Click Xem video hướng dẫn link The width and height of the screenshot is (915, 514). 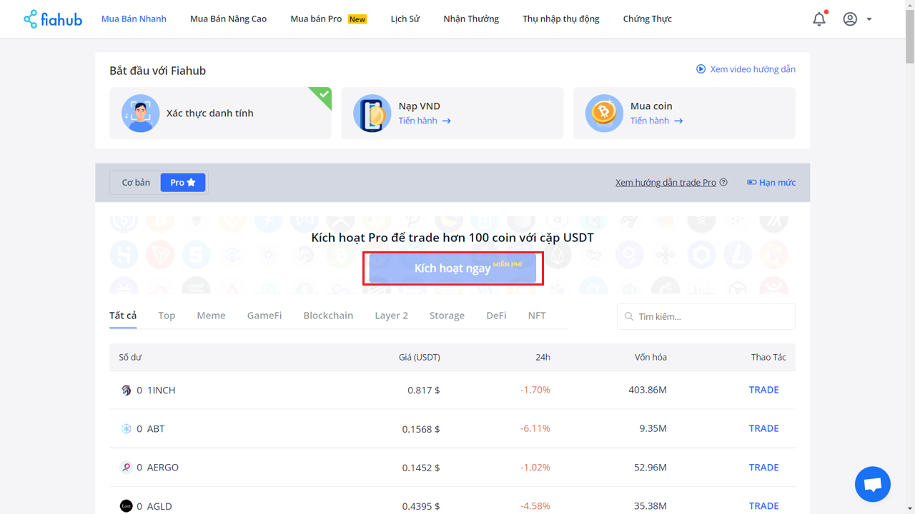pyautogui.click(x=753, y=69)
